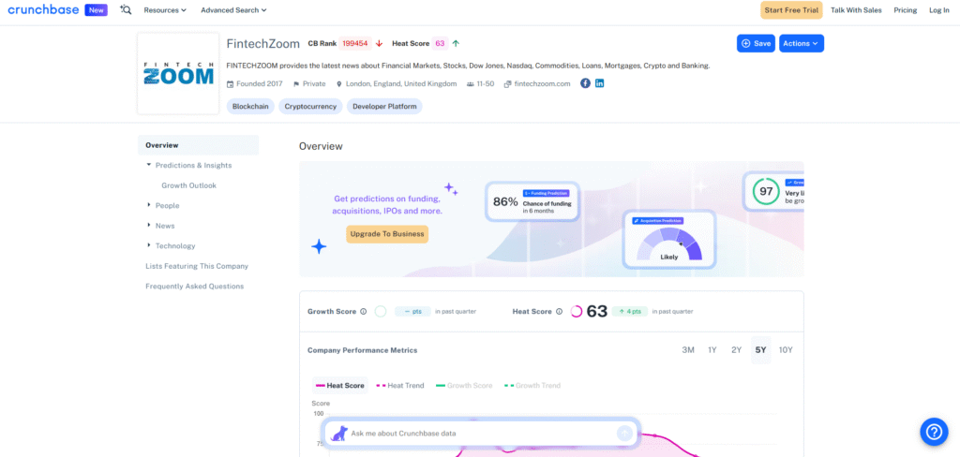Screen dimensions: 960x457
Task: Click the location pin icon
Action: (339, 83)
